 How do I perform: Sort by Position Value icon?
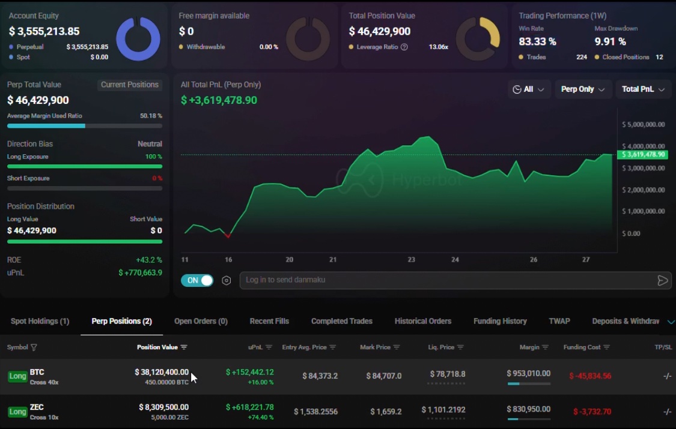[x=184, y=347]
